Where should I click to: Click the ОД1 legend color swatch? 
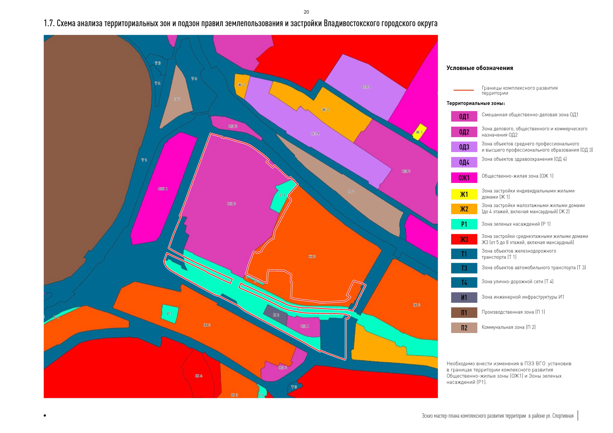[x=464, y=116]
